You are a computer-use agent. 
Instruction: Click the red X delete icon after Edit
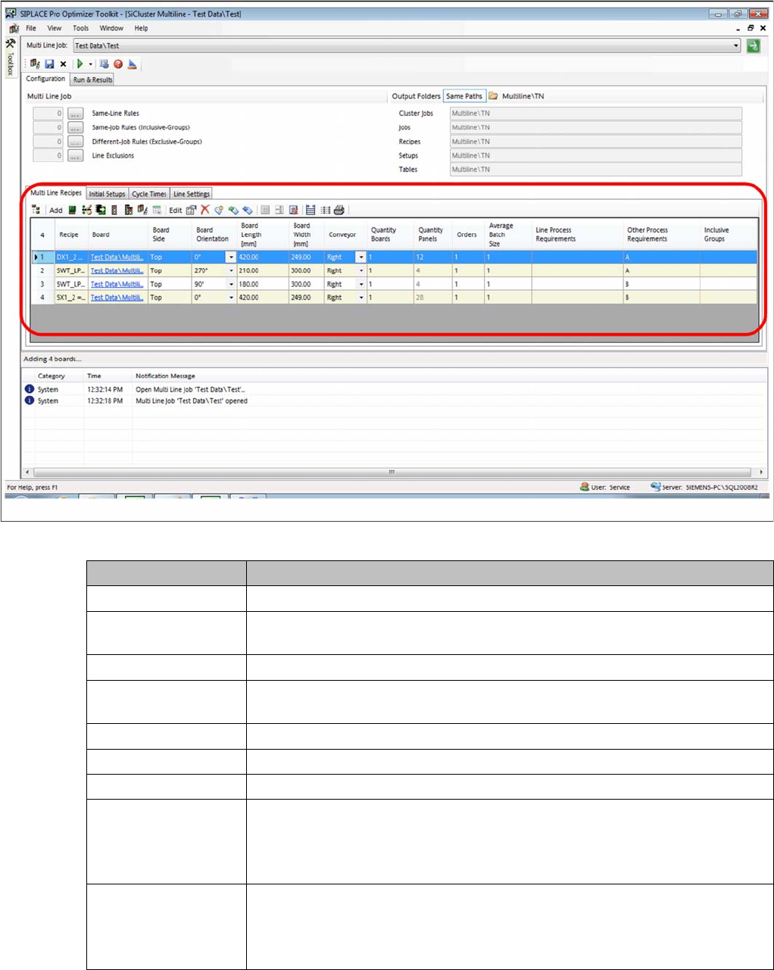click(x=205, y=210)
